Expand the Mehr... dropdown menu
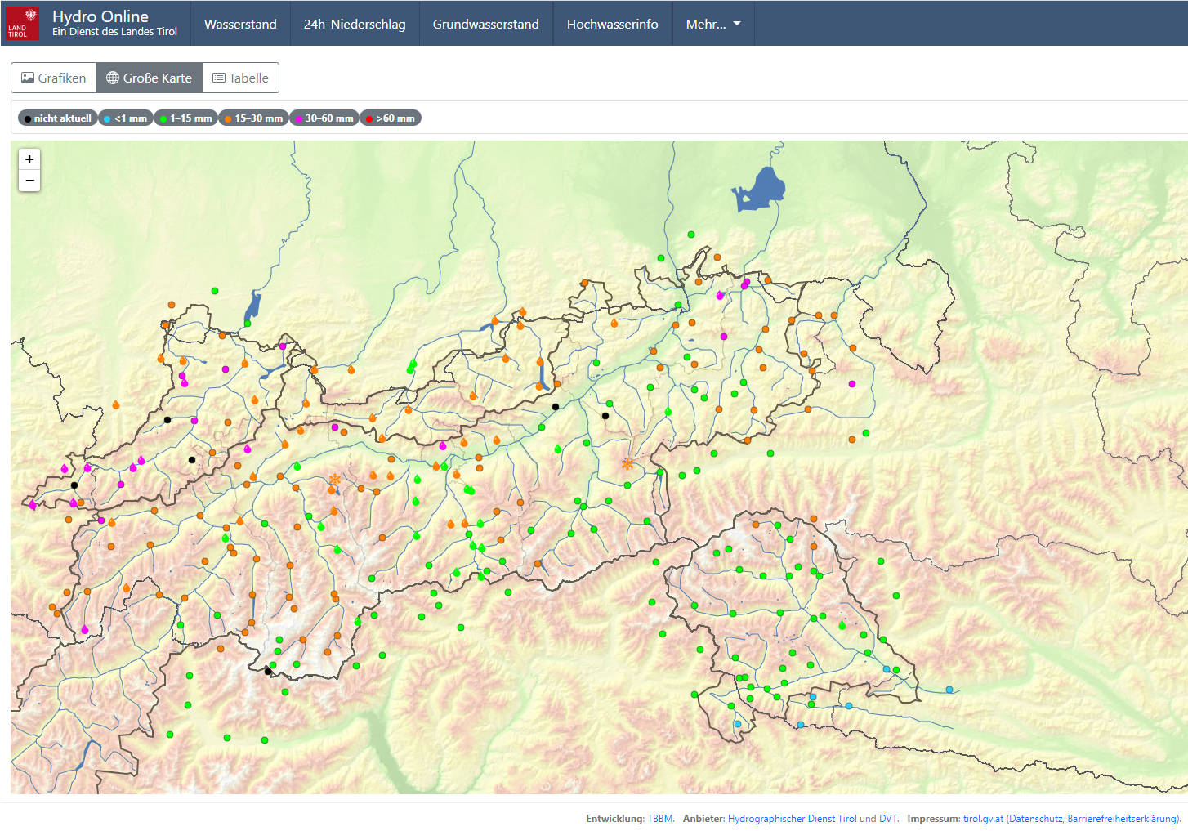This screenshot has width=1188, height=831. click(x=713, y=24)
